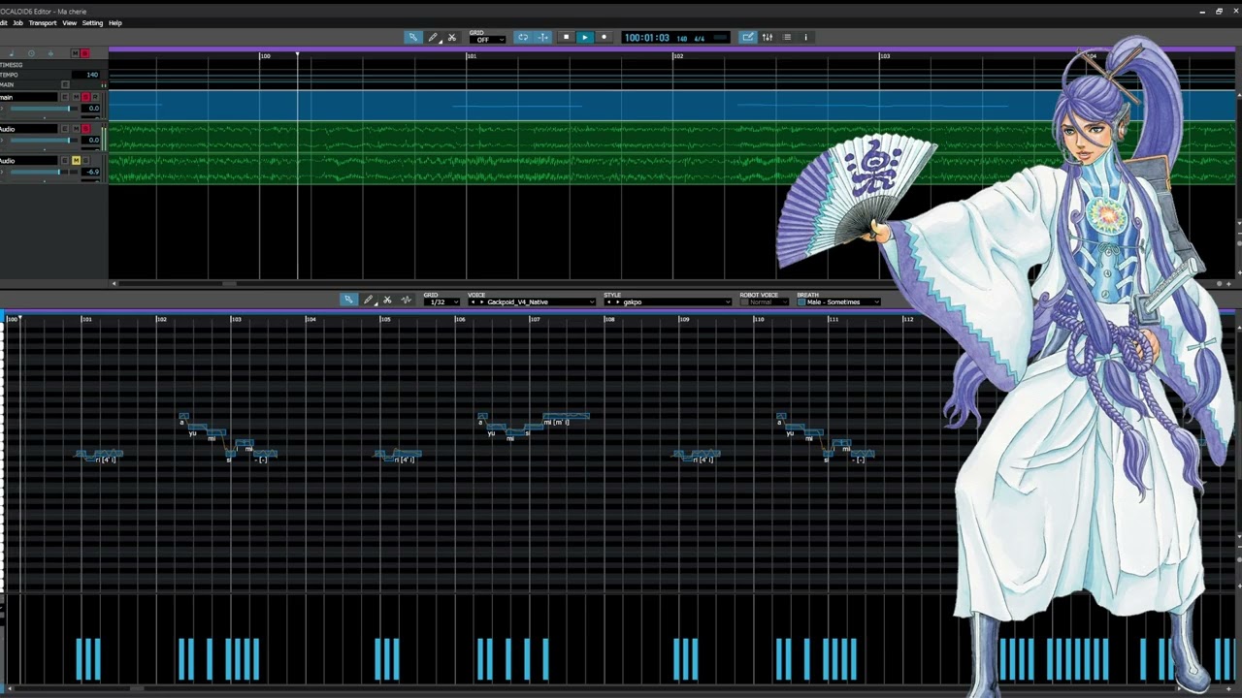Open STYLE gakpo dropdown

(668, 302)
